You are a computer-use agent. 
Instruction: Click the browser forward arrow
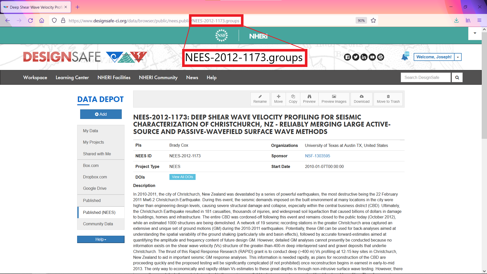click(19, 21)
